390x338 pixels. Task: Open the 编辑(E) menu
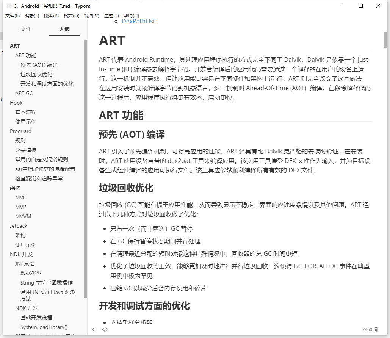[32, 16]
